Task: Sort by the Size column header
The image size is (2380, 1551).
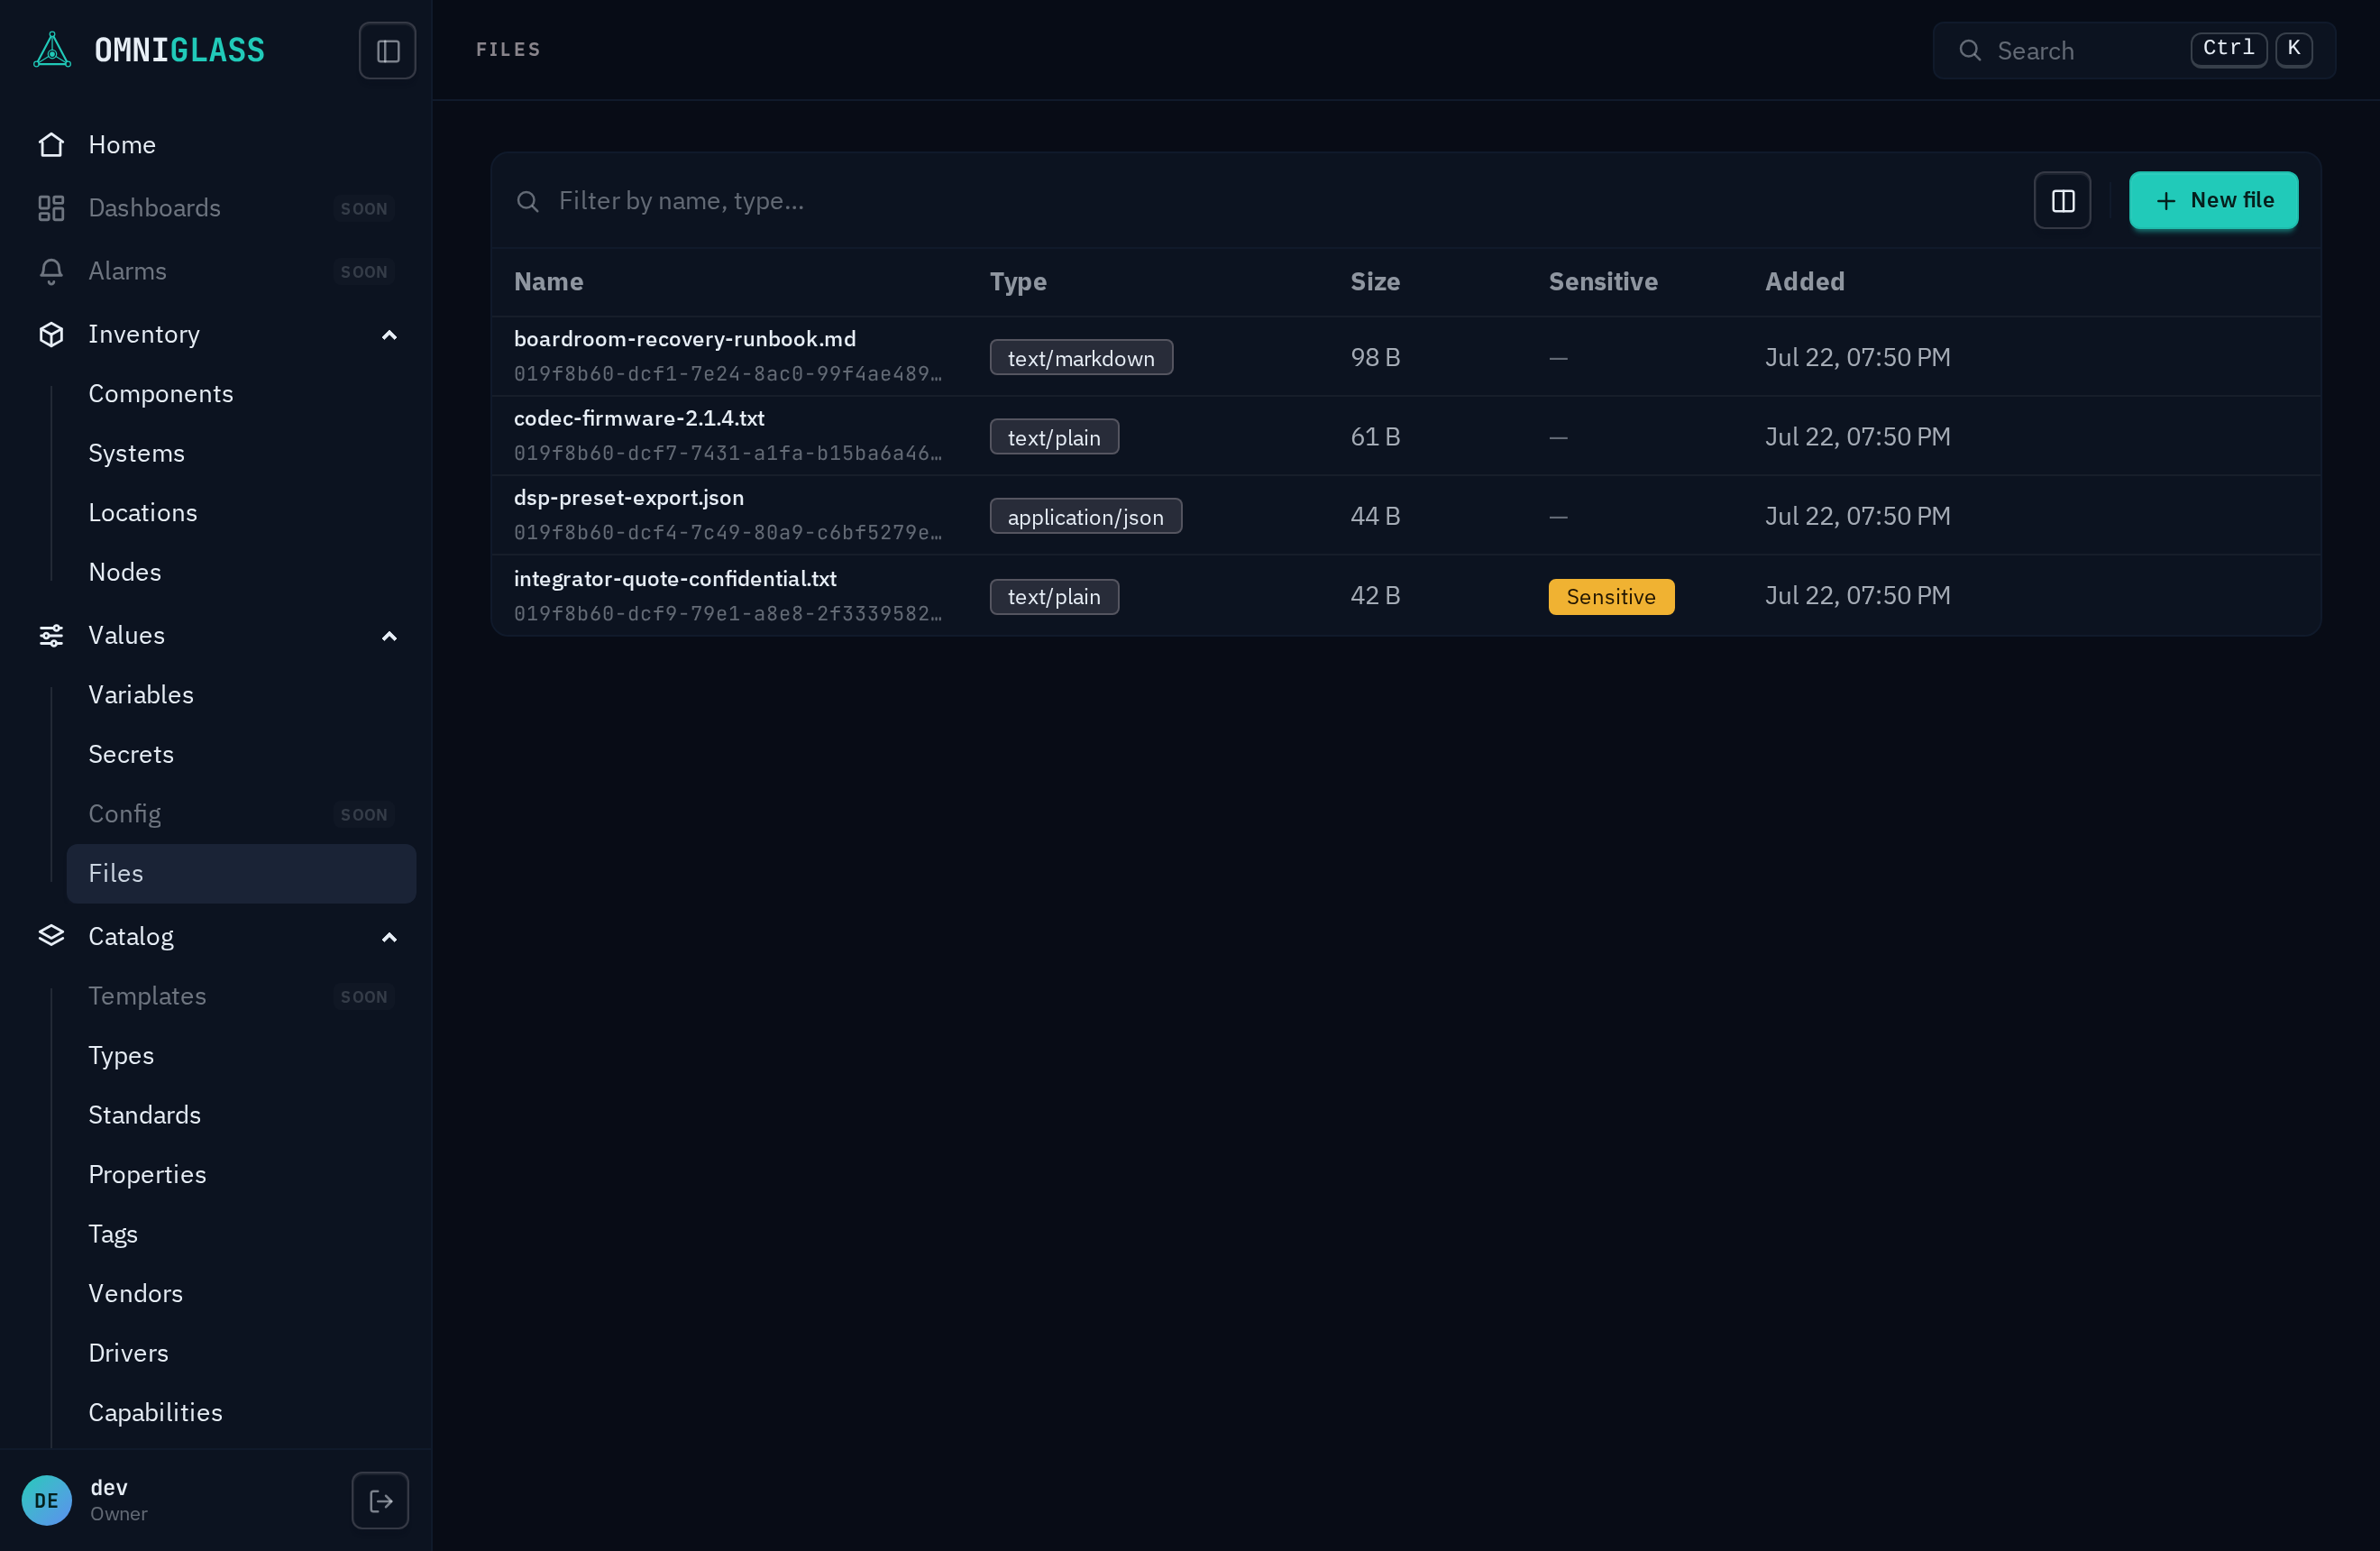Action: pyautogui.click(x=1375, y=282)
